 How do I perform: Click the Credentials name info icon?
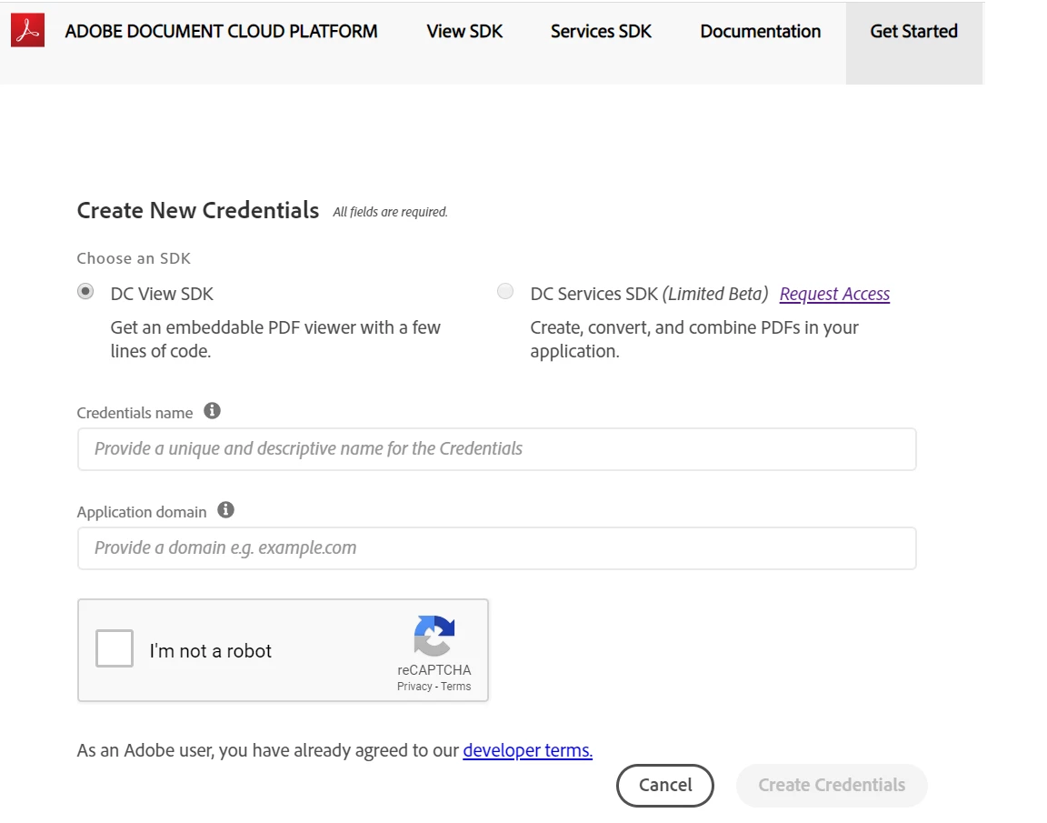212,411
